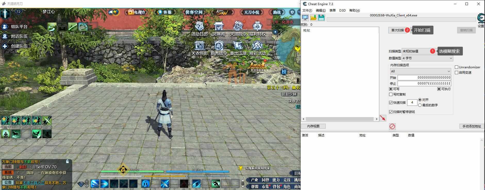Viewport: 485px width, 190px height.
Task: Toggle 扫描时暂停游戏 pause game while scanning
Action: [391, 112]
